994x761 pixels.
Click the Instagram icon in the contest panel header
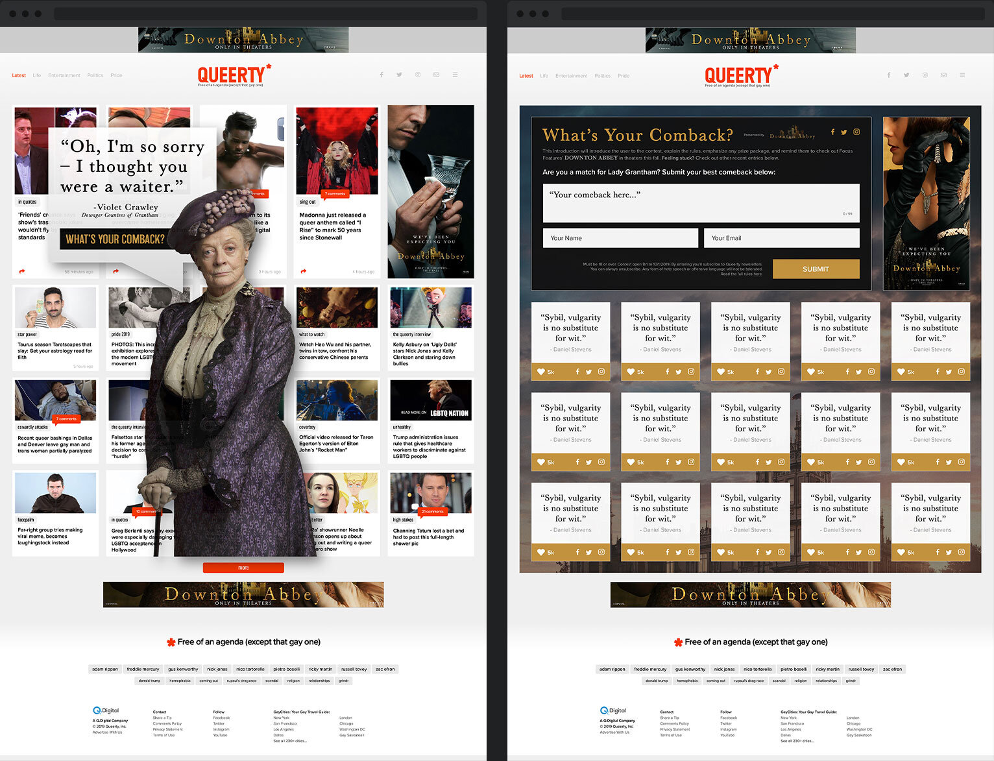point(856,132)
